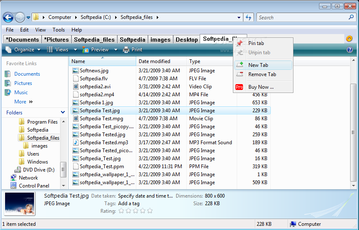359x230 pixels.
Task: Click the softpedia2.avi video file icon
Action: click(x=76, y=87)
